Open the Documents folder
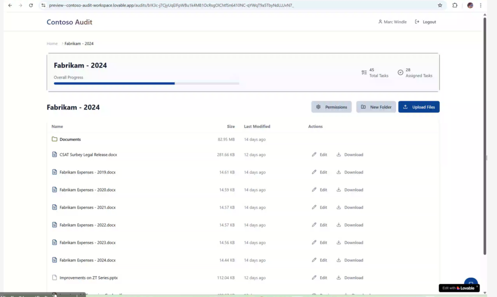 pyautogui.click(x=70, y=139)
